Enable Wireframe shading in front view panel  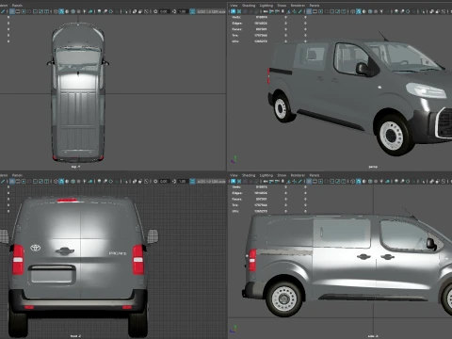(x=56, y=181)
